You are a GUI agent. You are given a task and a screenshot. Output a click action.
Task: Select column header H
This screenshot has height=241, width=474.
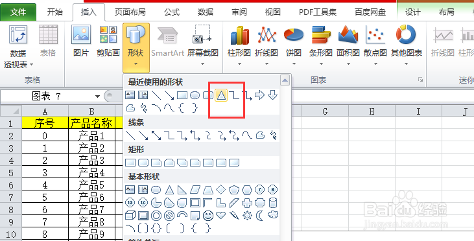[372, 111]
